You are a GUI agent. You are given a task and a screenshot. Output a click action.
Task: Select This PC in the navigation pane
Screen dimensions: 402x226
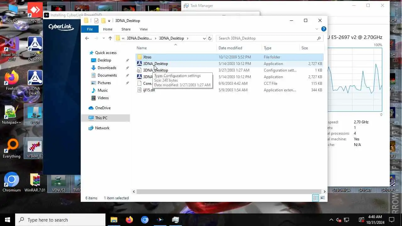click(106, 118)
